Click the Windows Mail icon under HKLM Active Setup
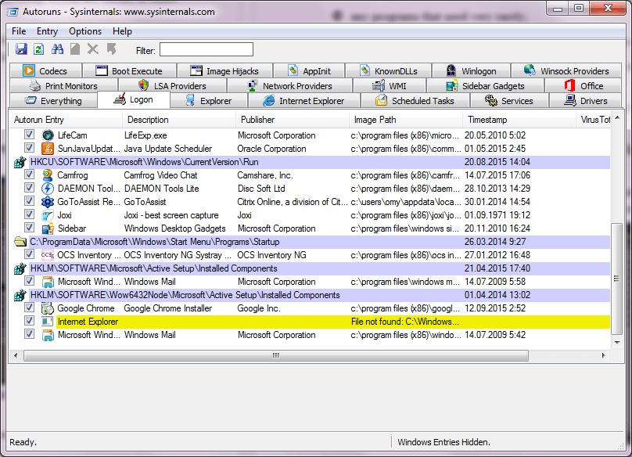The height and width of the screenshot is (457, 632). coord(48,282)
